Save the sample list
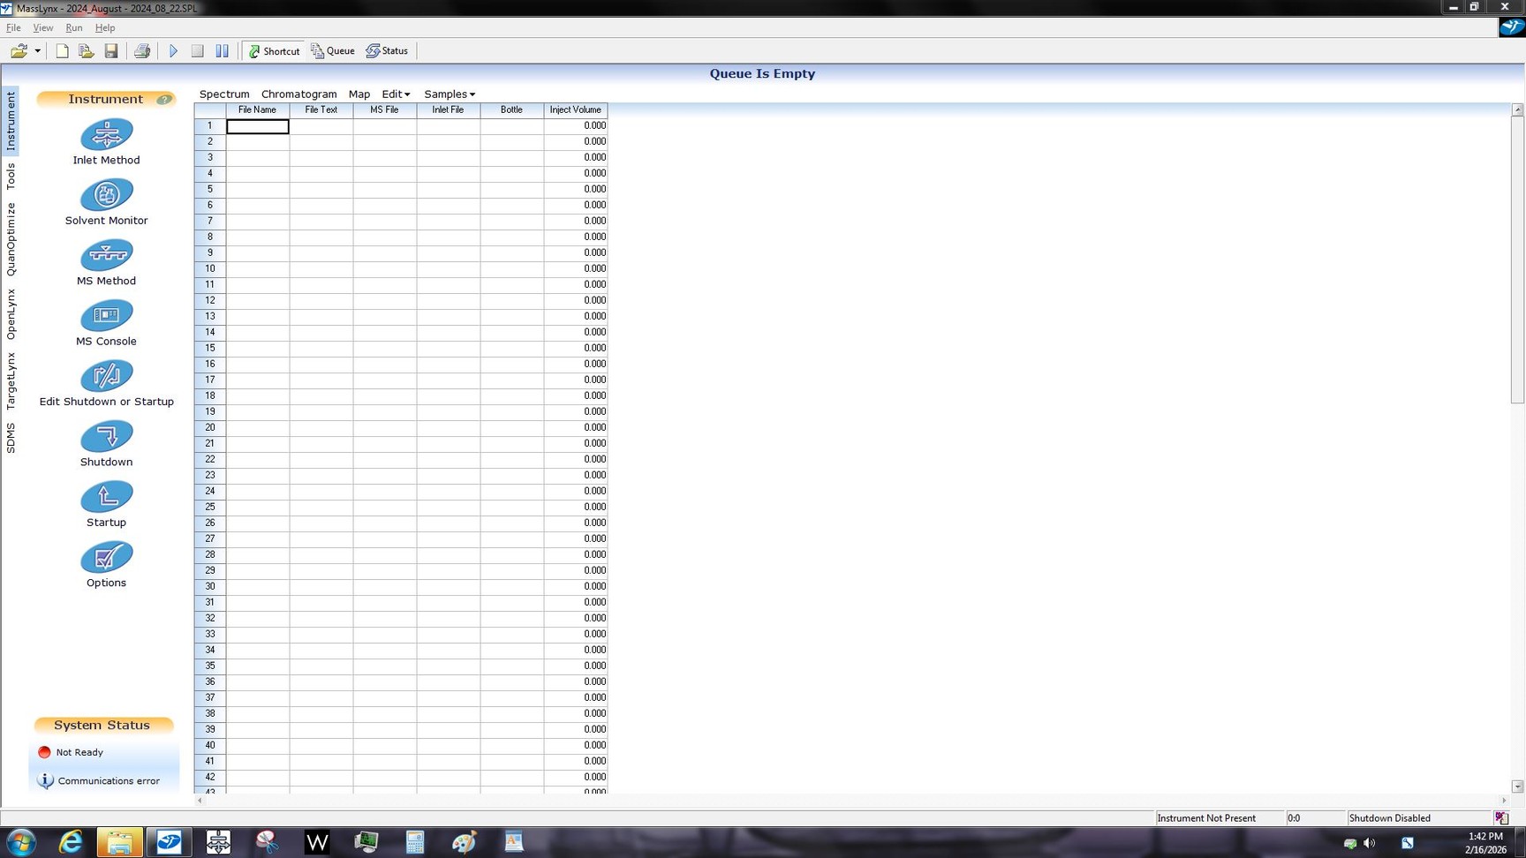The height and width of the screenshot is (858, 1526). point(111,51)
